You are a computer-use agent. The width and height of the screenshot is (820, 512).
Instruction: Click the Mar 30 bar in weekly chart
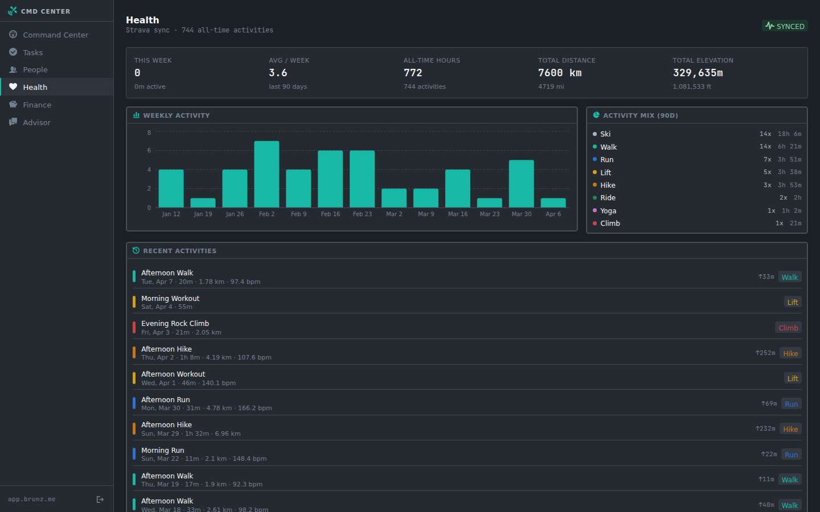522,184
